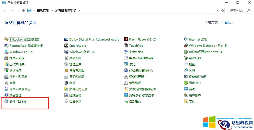Click the search magnifier icon
Screen dimensions: 254x130
248,11
